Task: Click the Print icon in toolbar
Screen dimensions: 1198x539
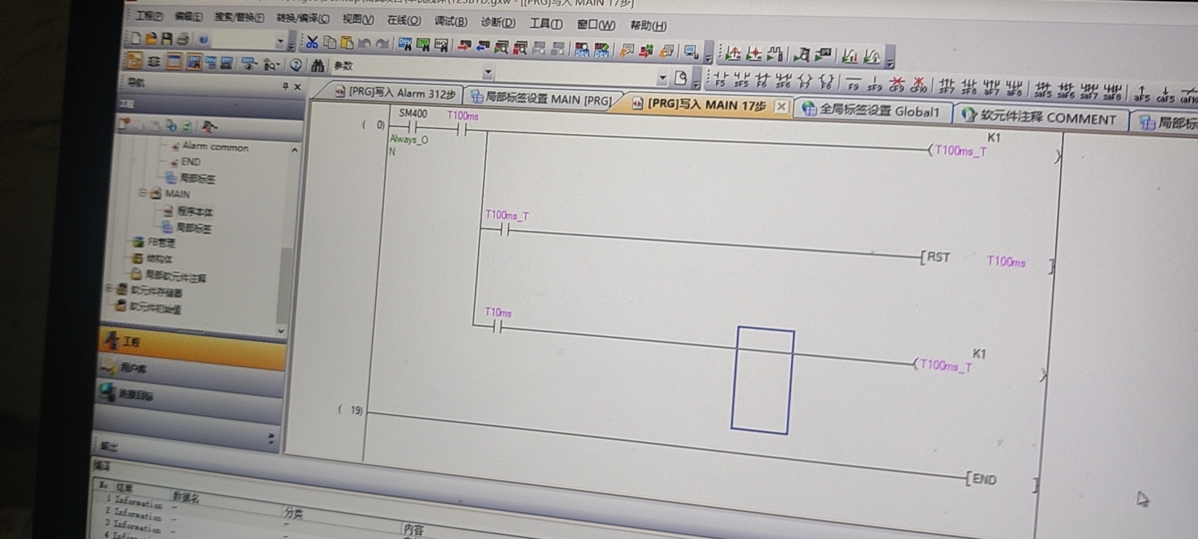Action: point(183,39)
